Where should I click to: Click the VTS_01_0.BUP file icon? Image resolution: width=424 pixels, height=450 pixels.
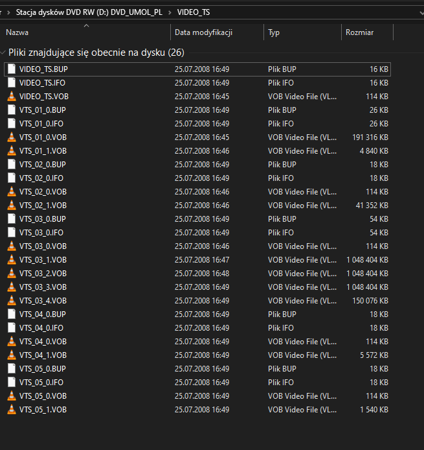[12, 110]
